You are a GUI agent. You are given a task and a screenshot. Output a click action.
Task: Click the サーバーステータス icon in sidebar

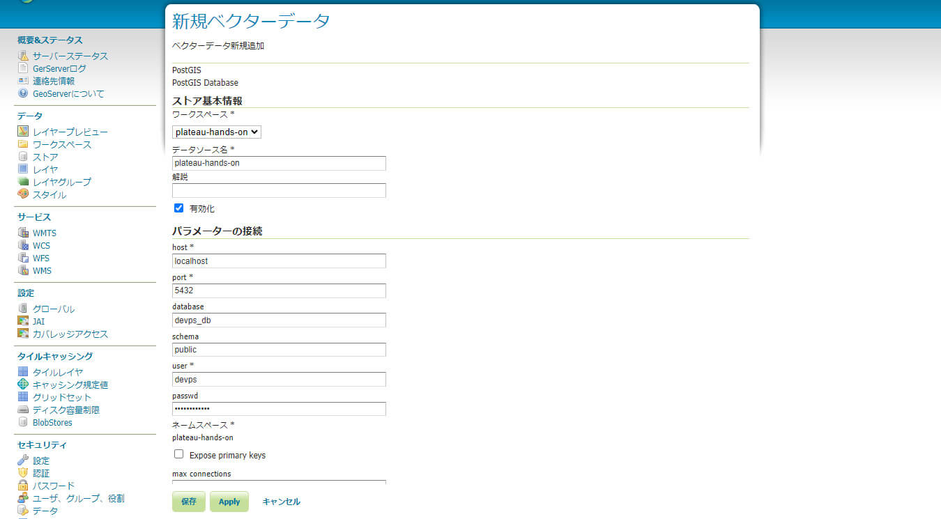click(x=23, y=56)
